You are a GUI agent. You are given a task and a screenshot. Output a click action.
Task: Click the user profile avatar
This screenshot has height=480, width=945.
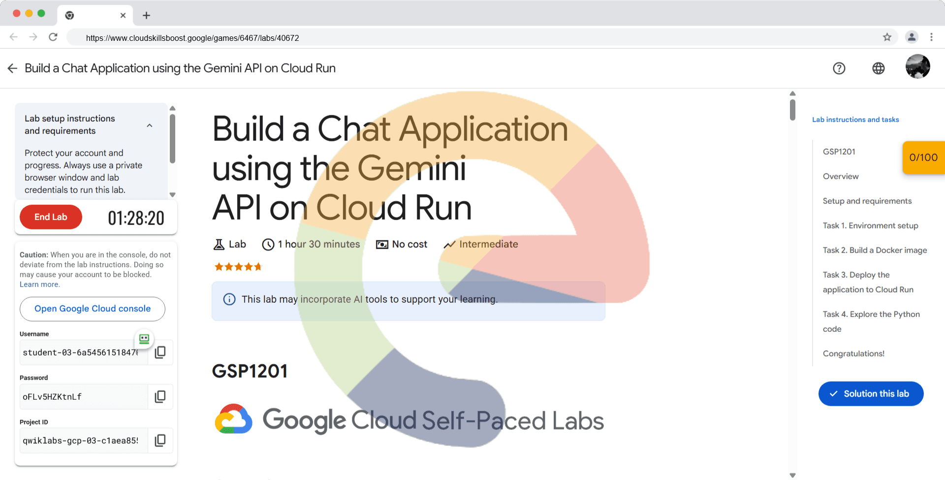917,66
